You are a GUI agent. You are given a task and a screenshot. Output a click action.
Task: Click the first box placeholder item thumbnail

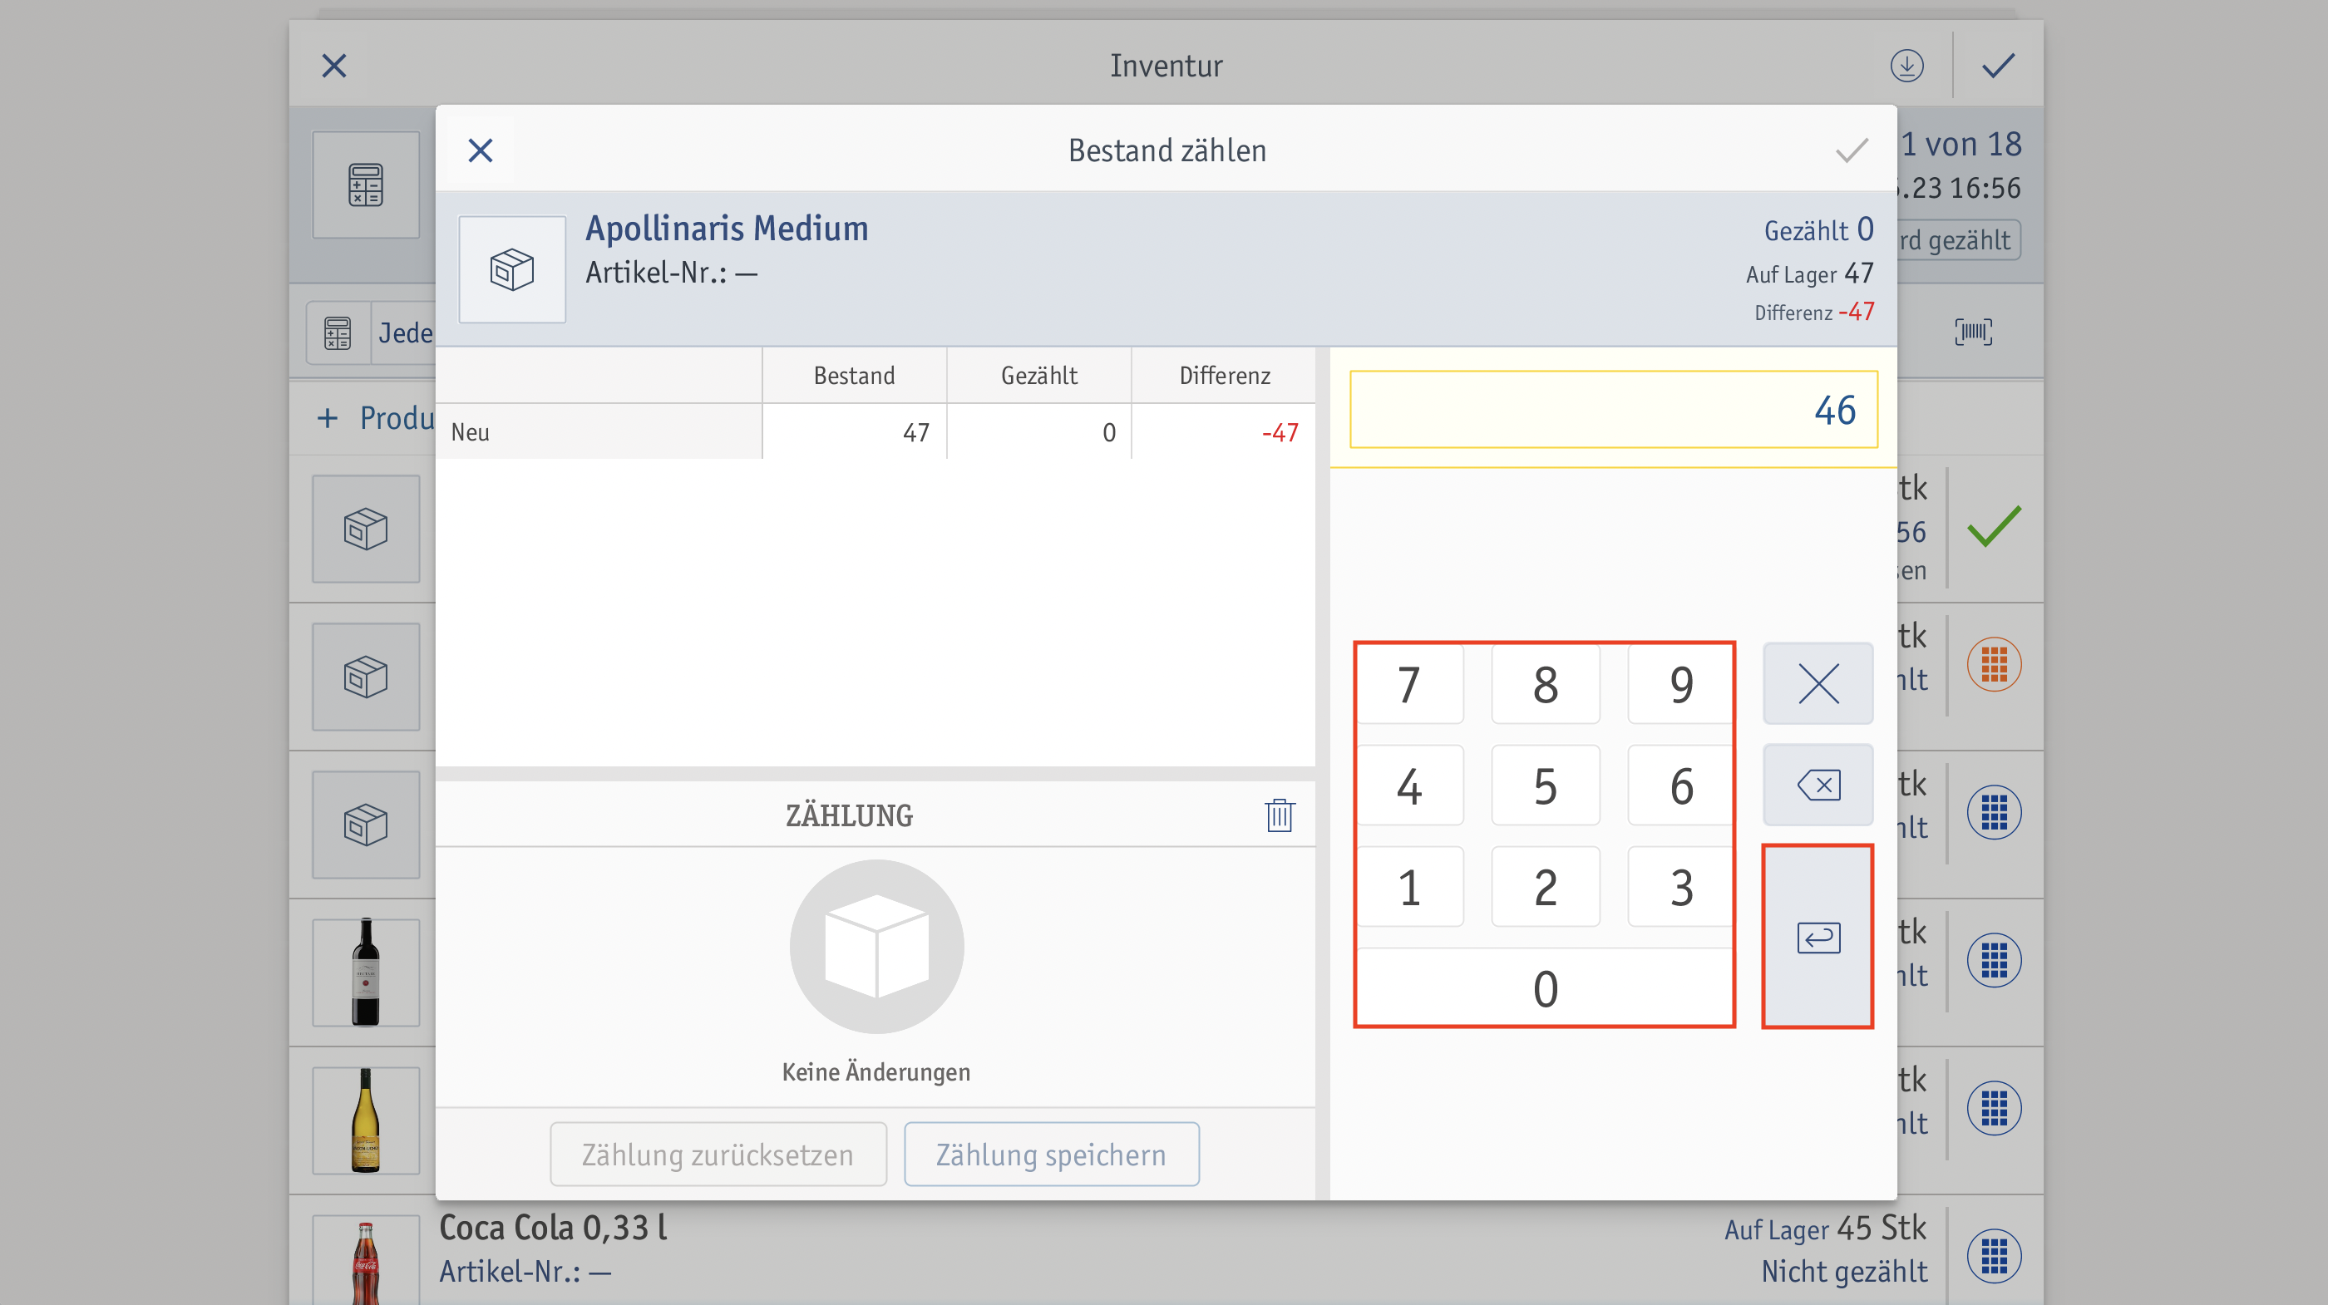click(366, 529)
